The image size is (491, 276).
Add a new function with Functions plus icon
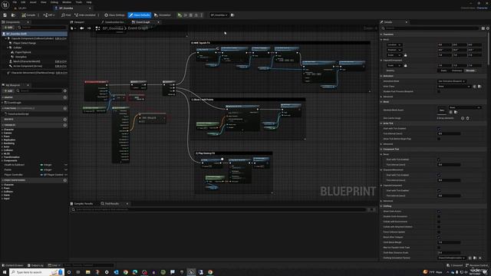[64, 108]
